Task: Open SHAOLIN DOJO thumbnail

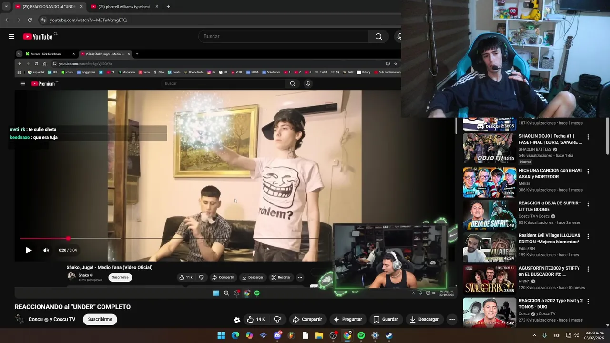Action: 489,148
